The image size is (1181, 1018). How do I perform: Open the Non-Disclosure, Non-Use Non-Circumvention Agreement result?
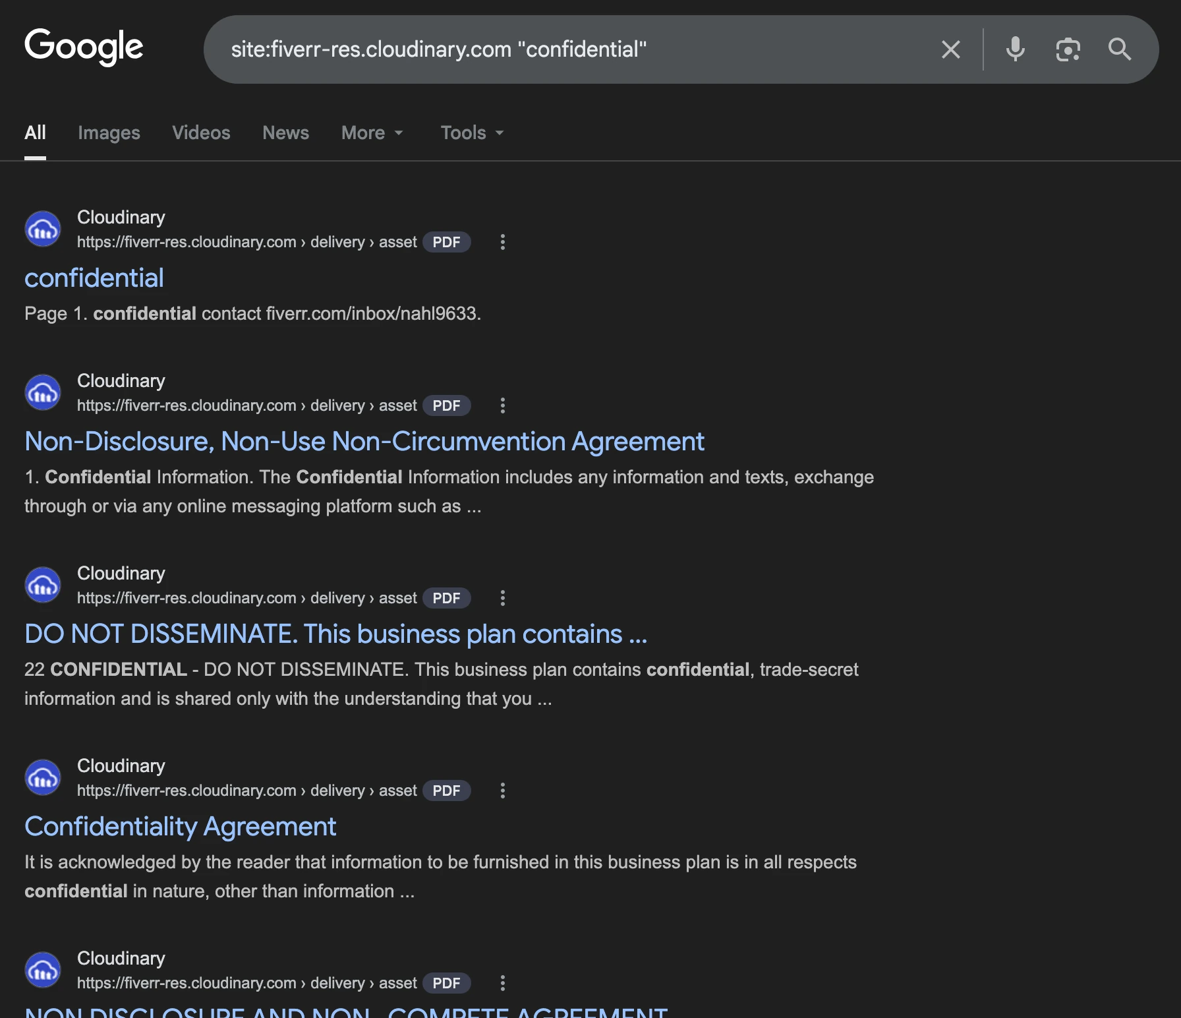tap(364, 441)
